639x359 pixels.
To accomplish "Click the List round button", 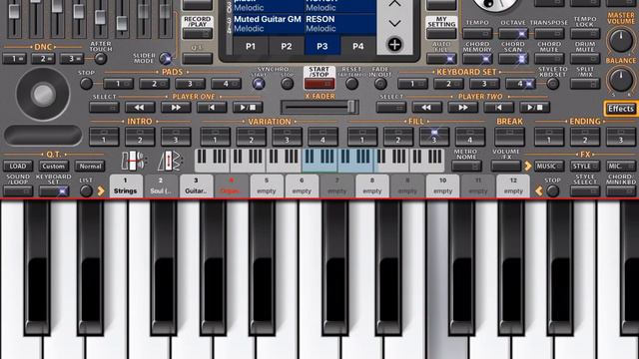I will coord(86,190).
